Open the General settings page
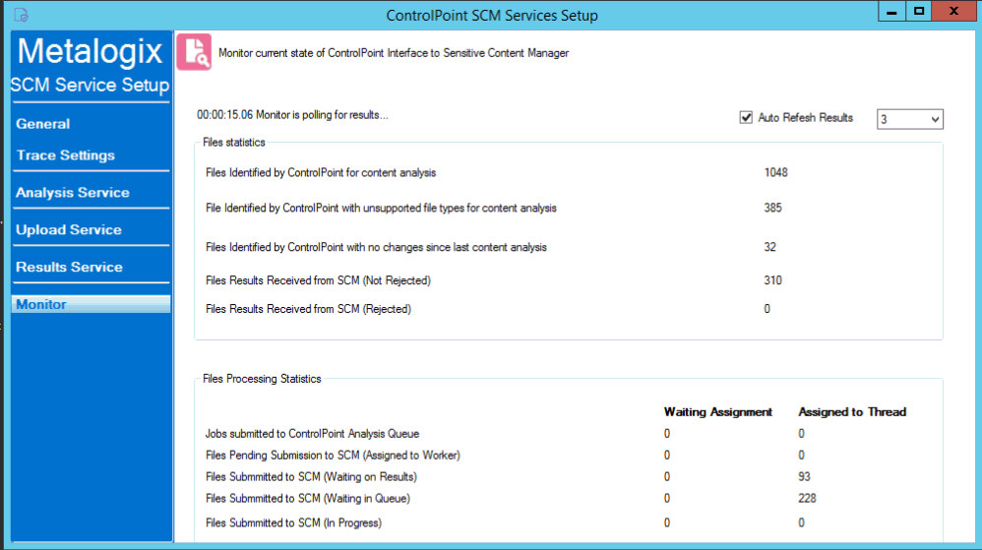Screen dimensions: 982x550 43,124
